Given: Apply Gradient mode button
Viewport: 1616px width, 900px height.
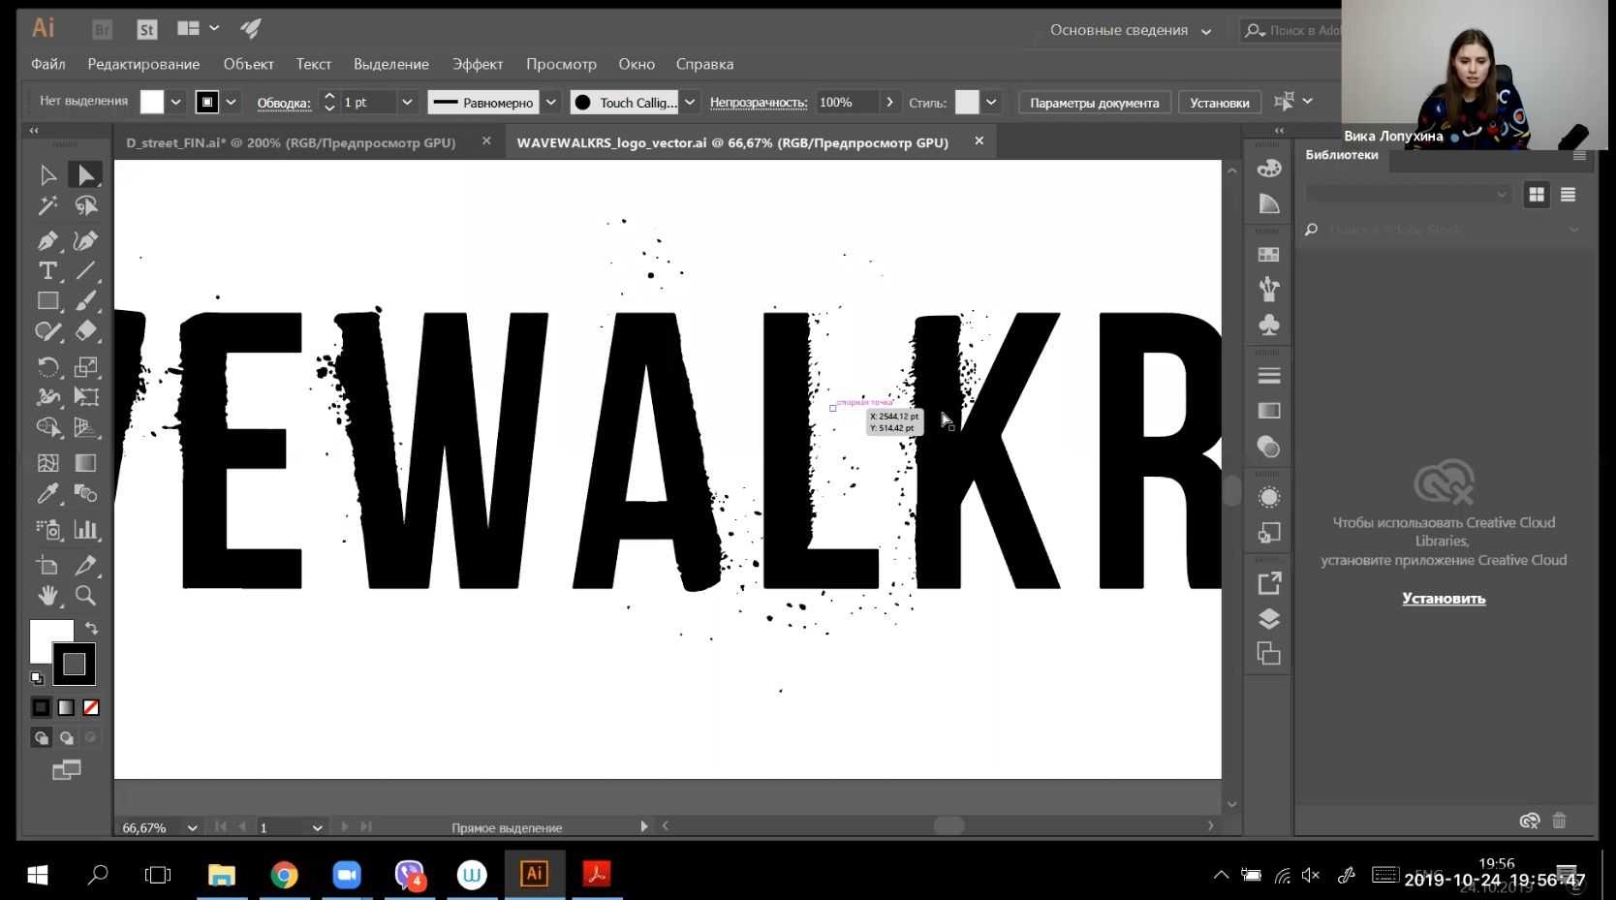Looking at the screenshot, I should click(66, 707).
